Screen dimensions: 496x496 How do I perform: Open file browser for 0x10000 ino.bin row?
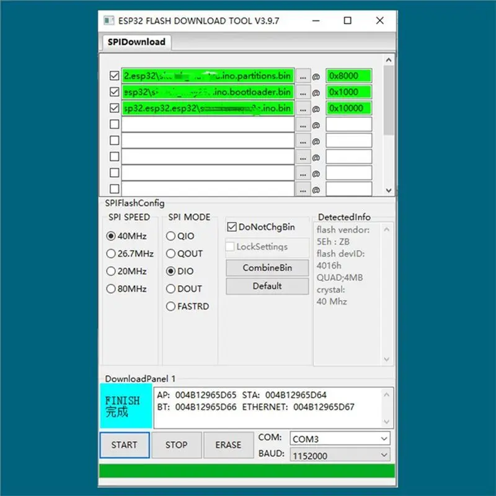pyautogui.click(x=303, y=108)
